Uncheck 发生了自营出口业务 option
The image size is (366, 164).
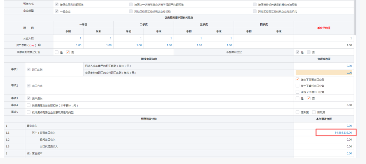(298, 79)
